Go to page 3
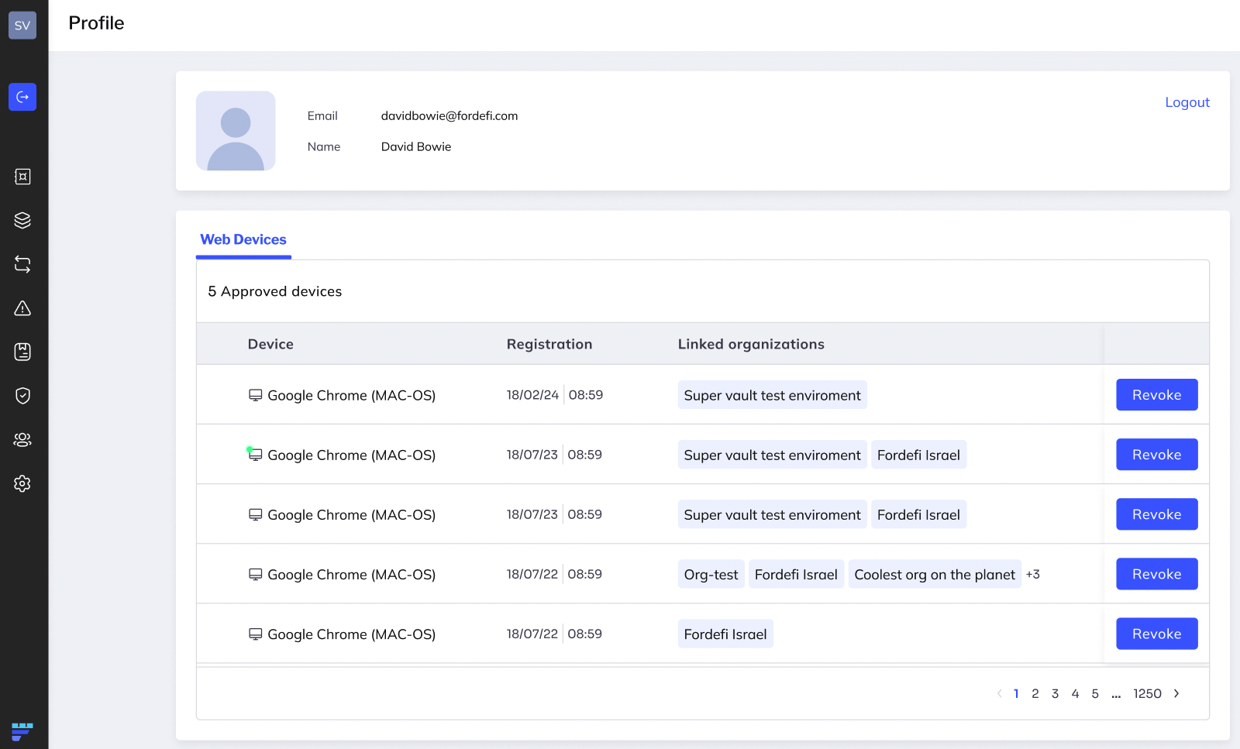The width and height of the screenshot is (1240, 749). (x=1055, y=693)
